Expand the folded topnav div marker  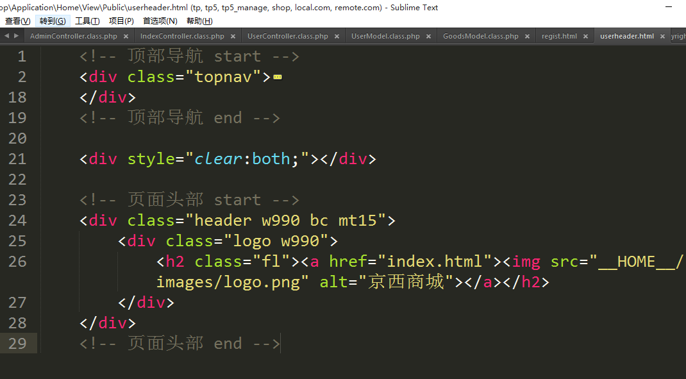pos(278,78)
